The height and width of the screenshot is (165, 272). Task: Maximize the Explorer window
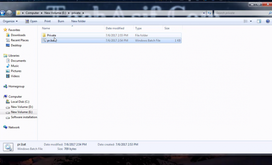tap(259, 4)
